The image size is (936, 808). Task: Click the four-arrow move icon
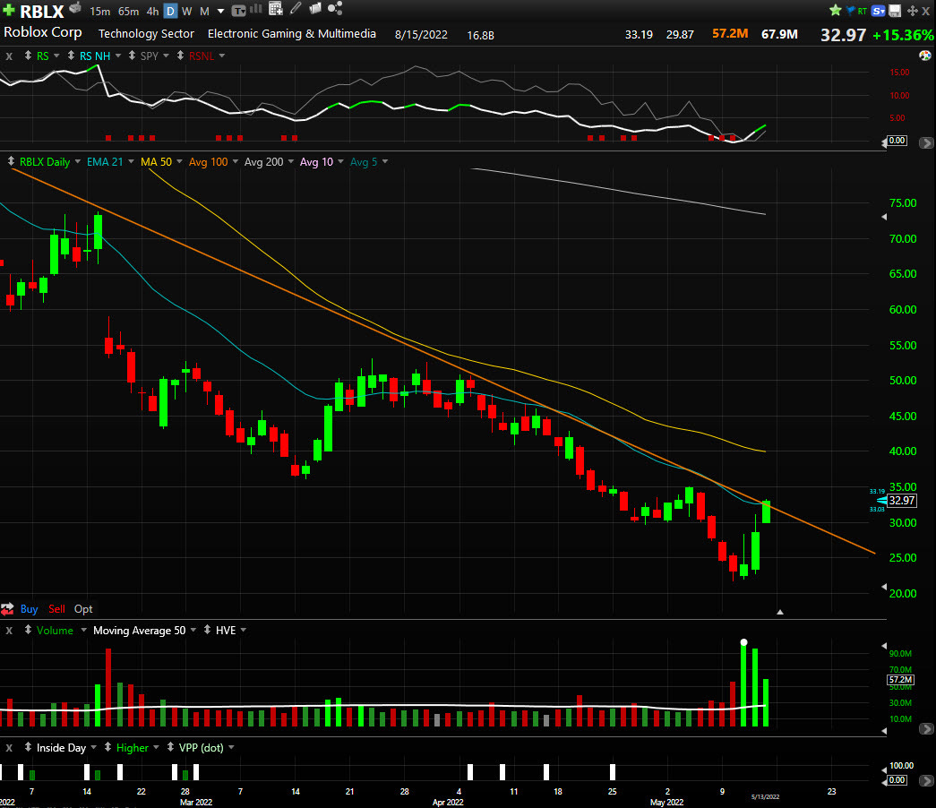click(912, 11)
